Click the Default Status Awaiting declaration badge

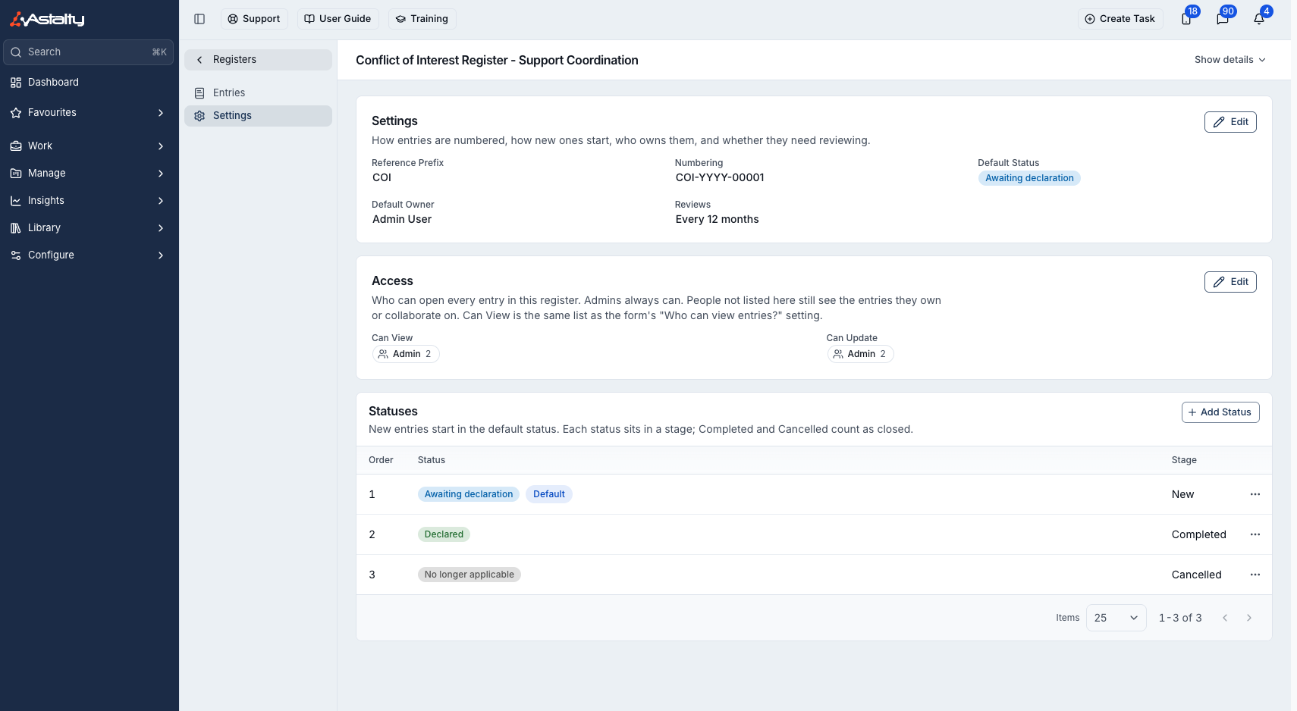(1029, 178)
